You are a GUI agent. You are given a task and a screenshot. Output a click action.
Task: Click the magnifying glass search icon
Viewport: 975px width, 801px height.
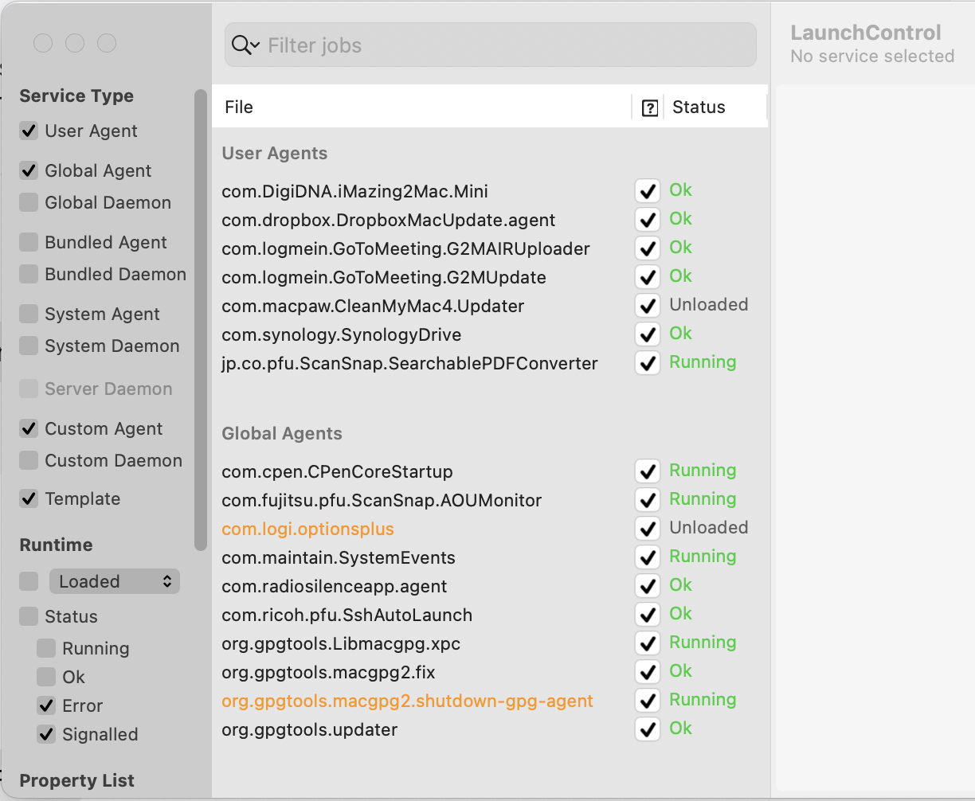point(240,45)
